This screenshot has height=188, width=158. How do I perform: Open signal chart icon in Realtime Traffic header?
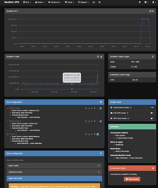(x=101, y=57)
